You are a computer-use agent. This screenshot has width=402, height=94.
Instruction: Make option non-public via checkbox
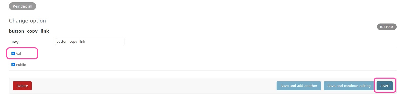point(13,65)
